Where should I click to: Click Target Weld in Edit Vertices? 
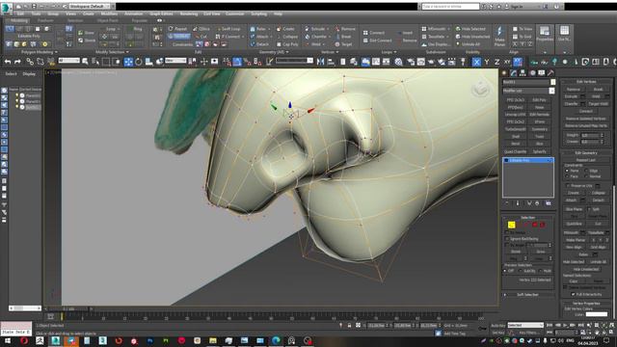pos(598,104)
